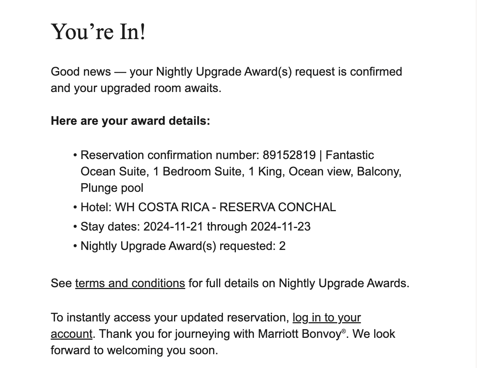This screenshot has width=477, height=368.
Task: Click the 'Stay dates:' label
Action: pos(110,226)
